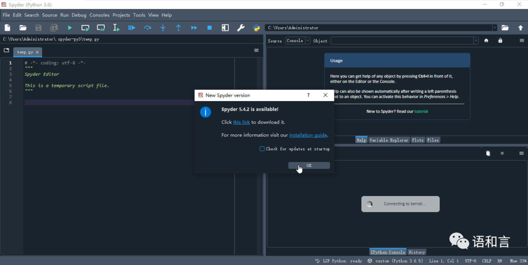Open the Help menu in the menu bar
The height and width of the screenshot is (265, 528).
pos(166,15)
